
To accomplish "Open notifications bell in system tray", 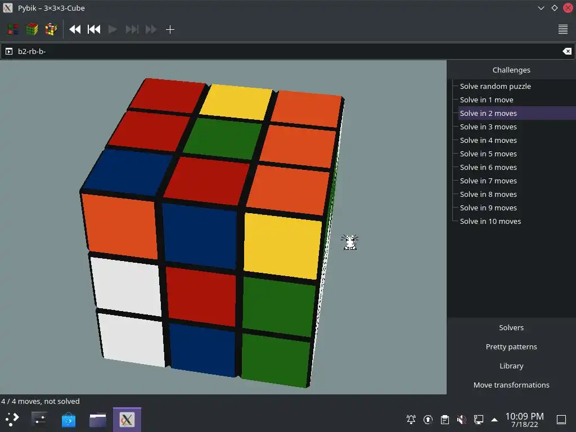I will tap(411, 420).
